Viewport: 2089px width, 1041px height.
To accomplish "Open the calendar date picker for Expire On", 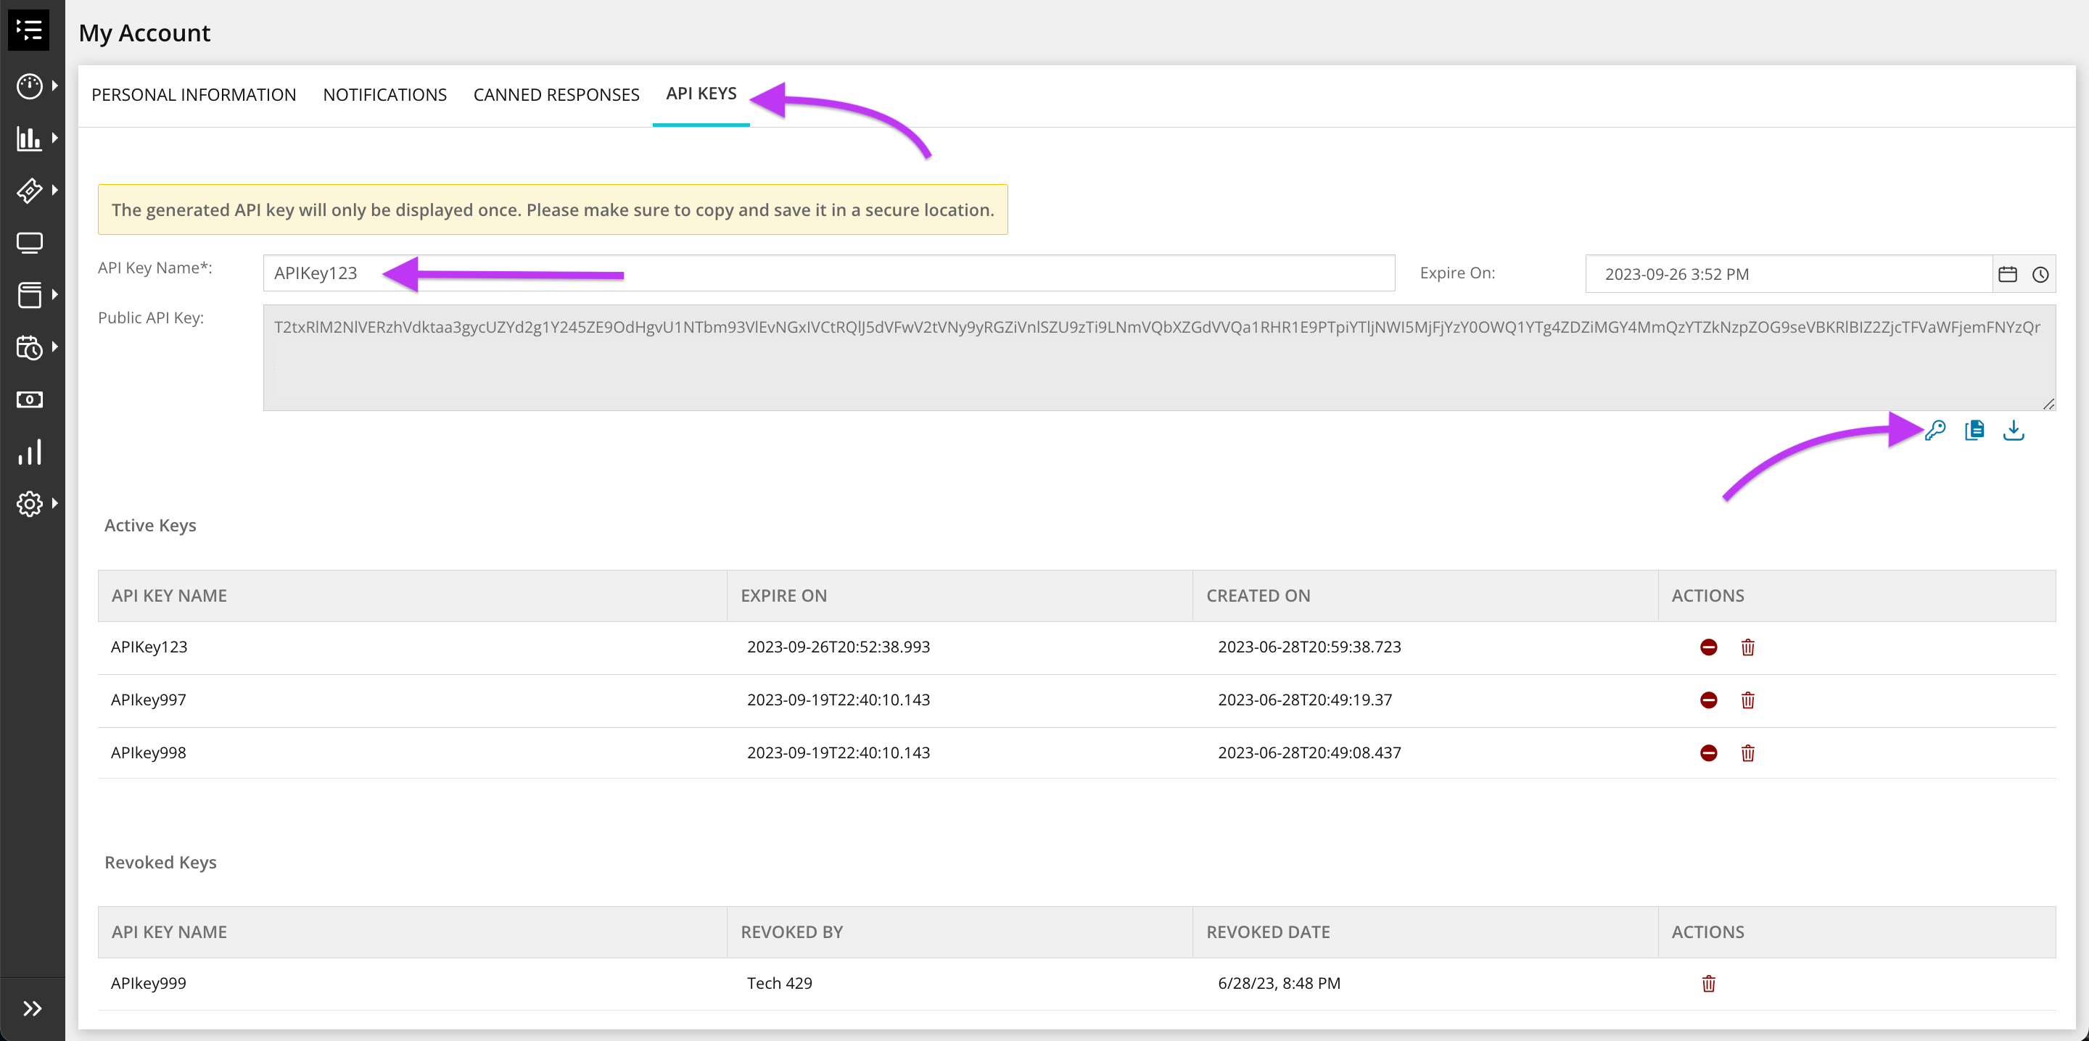I will (2008, 274).
